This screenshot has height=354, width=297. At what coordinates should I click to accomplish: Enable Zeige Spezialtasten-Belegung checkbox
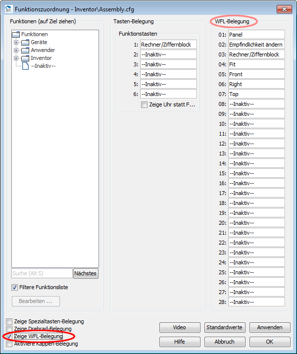9,322
